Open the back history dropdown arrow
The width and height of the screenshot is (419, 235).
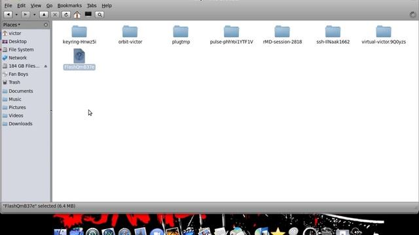click(16, 14)
